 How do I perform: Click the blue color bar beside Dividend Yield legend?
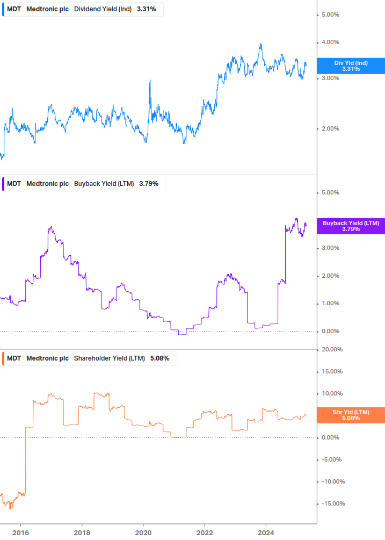pyautogui.click(x=3, y=9)
